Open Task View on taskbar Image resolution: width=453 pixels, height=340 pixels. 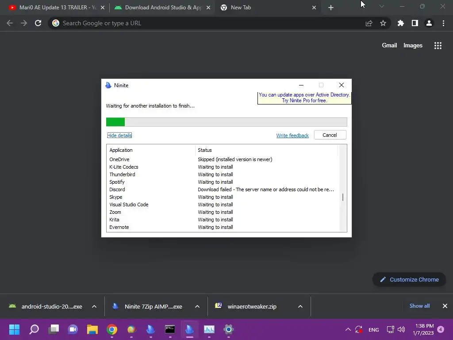tap(54, 329)
